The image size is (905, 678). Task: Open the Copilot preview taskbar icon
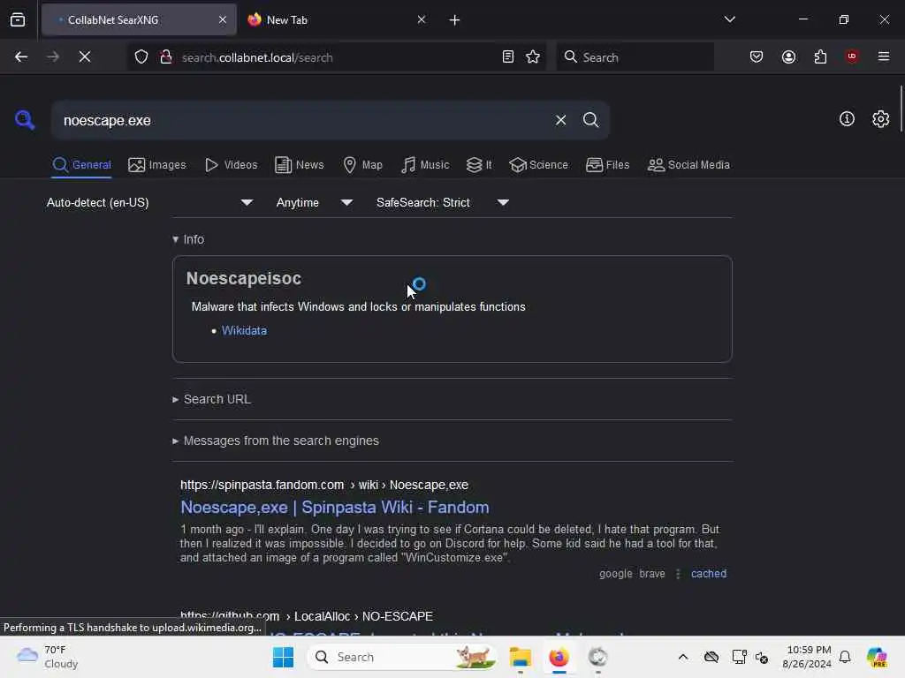(877, 657)
